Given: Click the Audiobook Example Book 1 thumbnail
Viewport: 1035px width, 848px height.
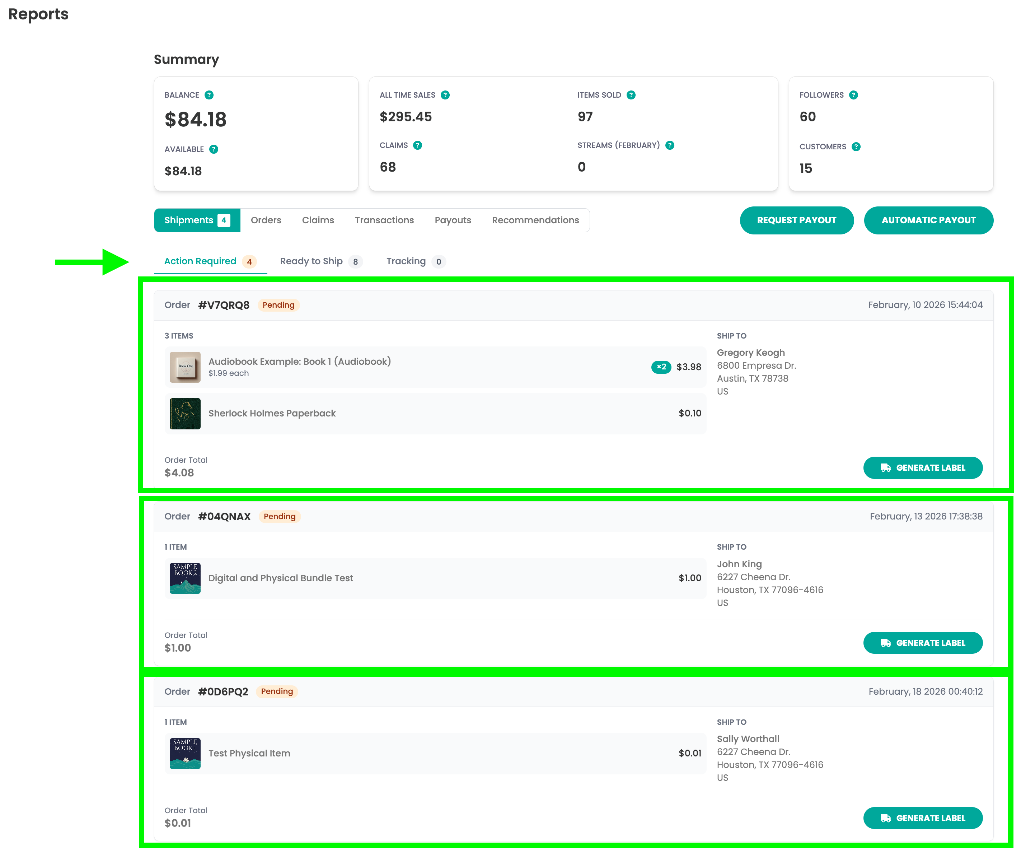Looking at the screenshot, I should click(185, 367).
